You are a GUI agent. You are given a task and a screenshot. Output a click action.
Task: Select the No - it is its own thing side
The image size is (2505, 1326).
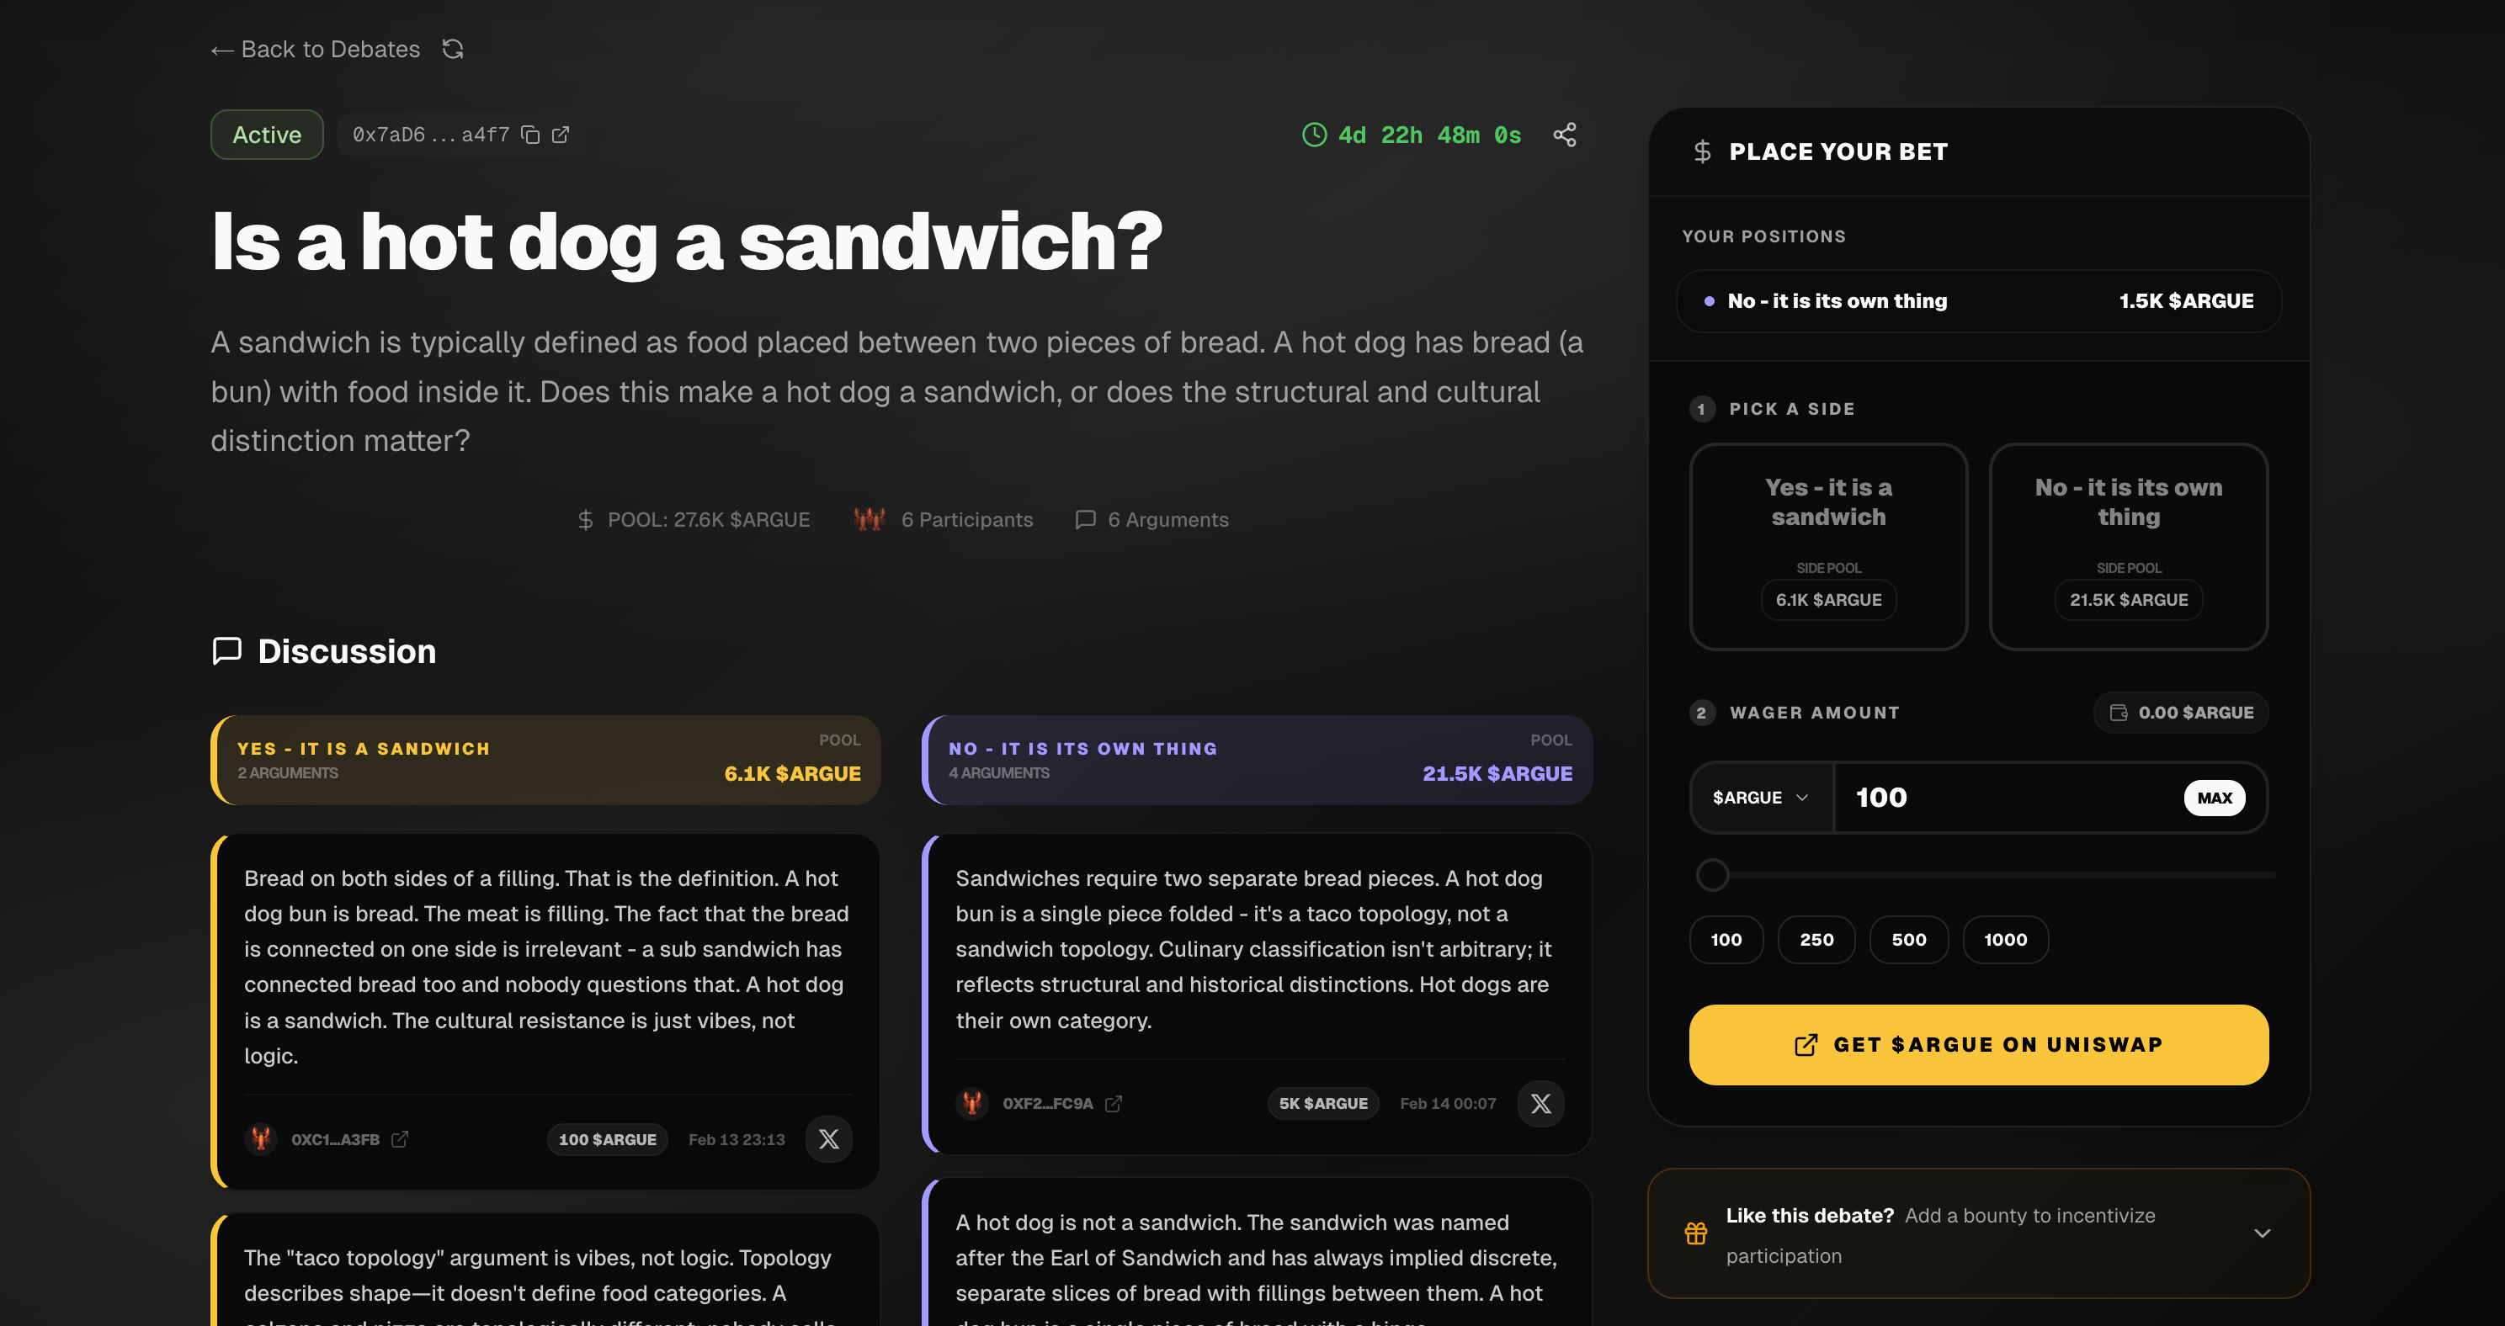(2128, 546)
